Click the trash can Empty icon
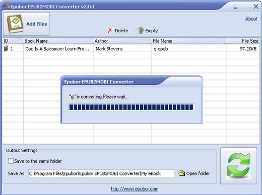The image size is (262, 195). 141,31
